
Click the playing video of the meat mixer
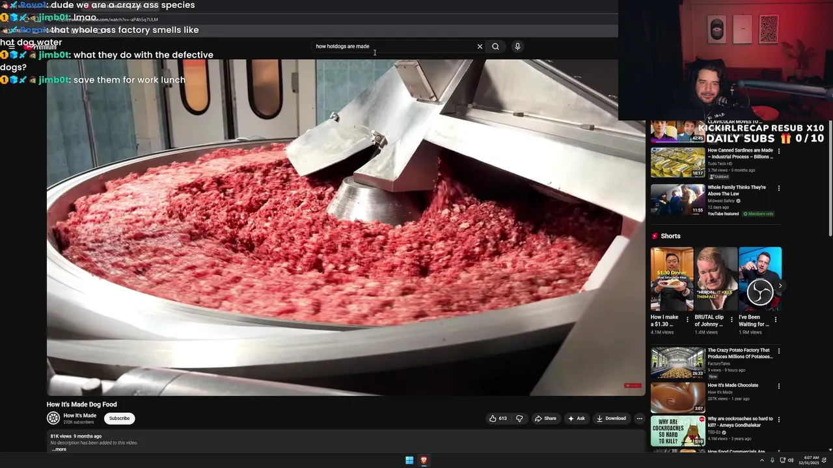tap(346, 227)
